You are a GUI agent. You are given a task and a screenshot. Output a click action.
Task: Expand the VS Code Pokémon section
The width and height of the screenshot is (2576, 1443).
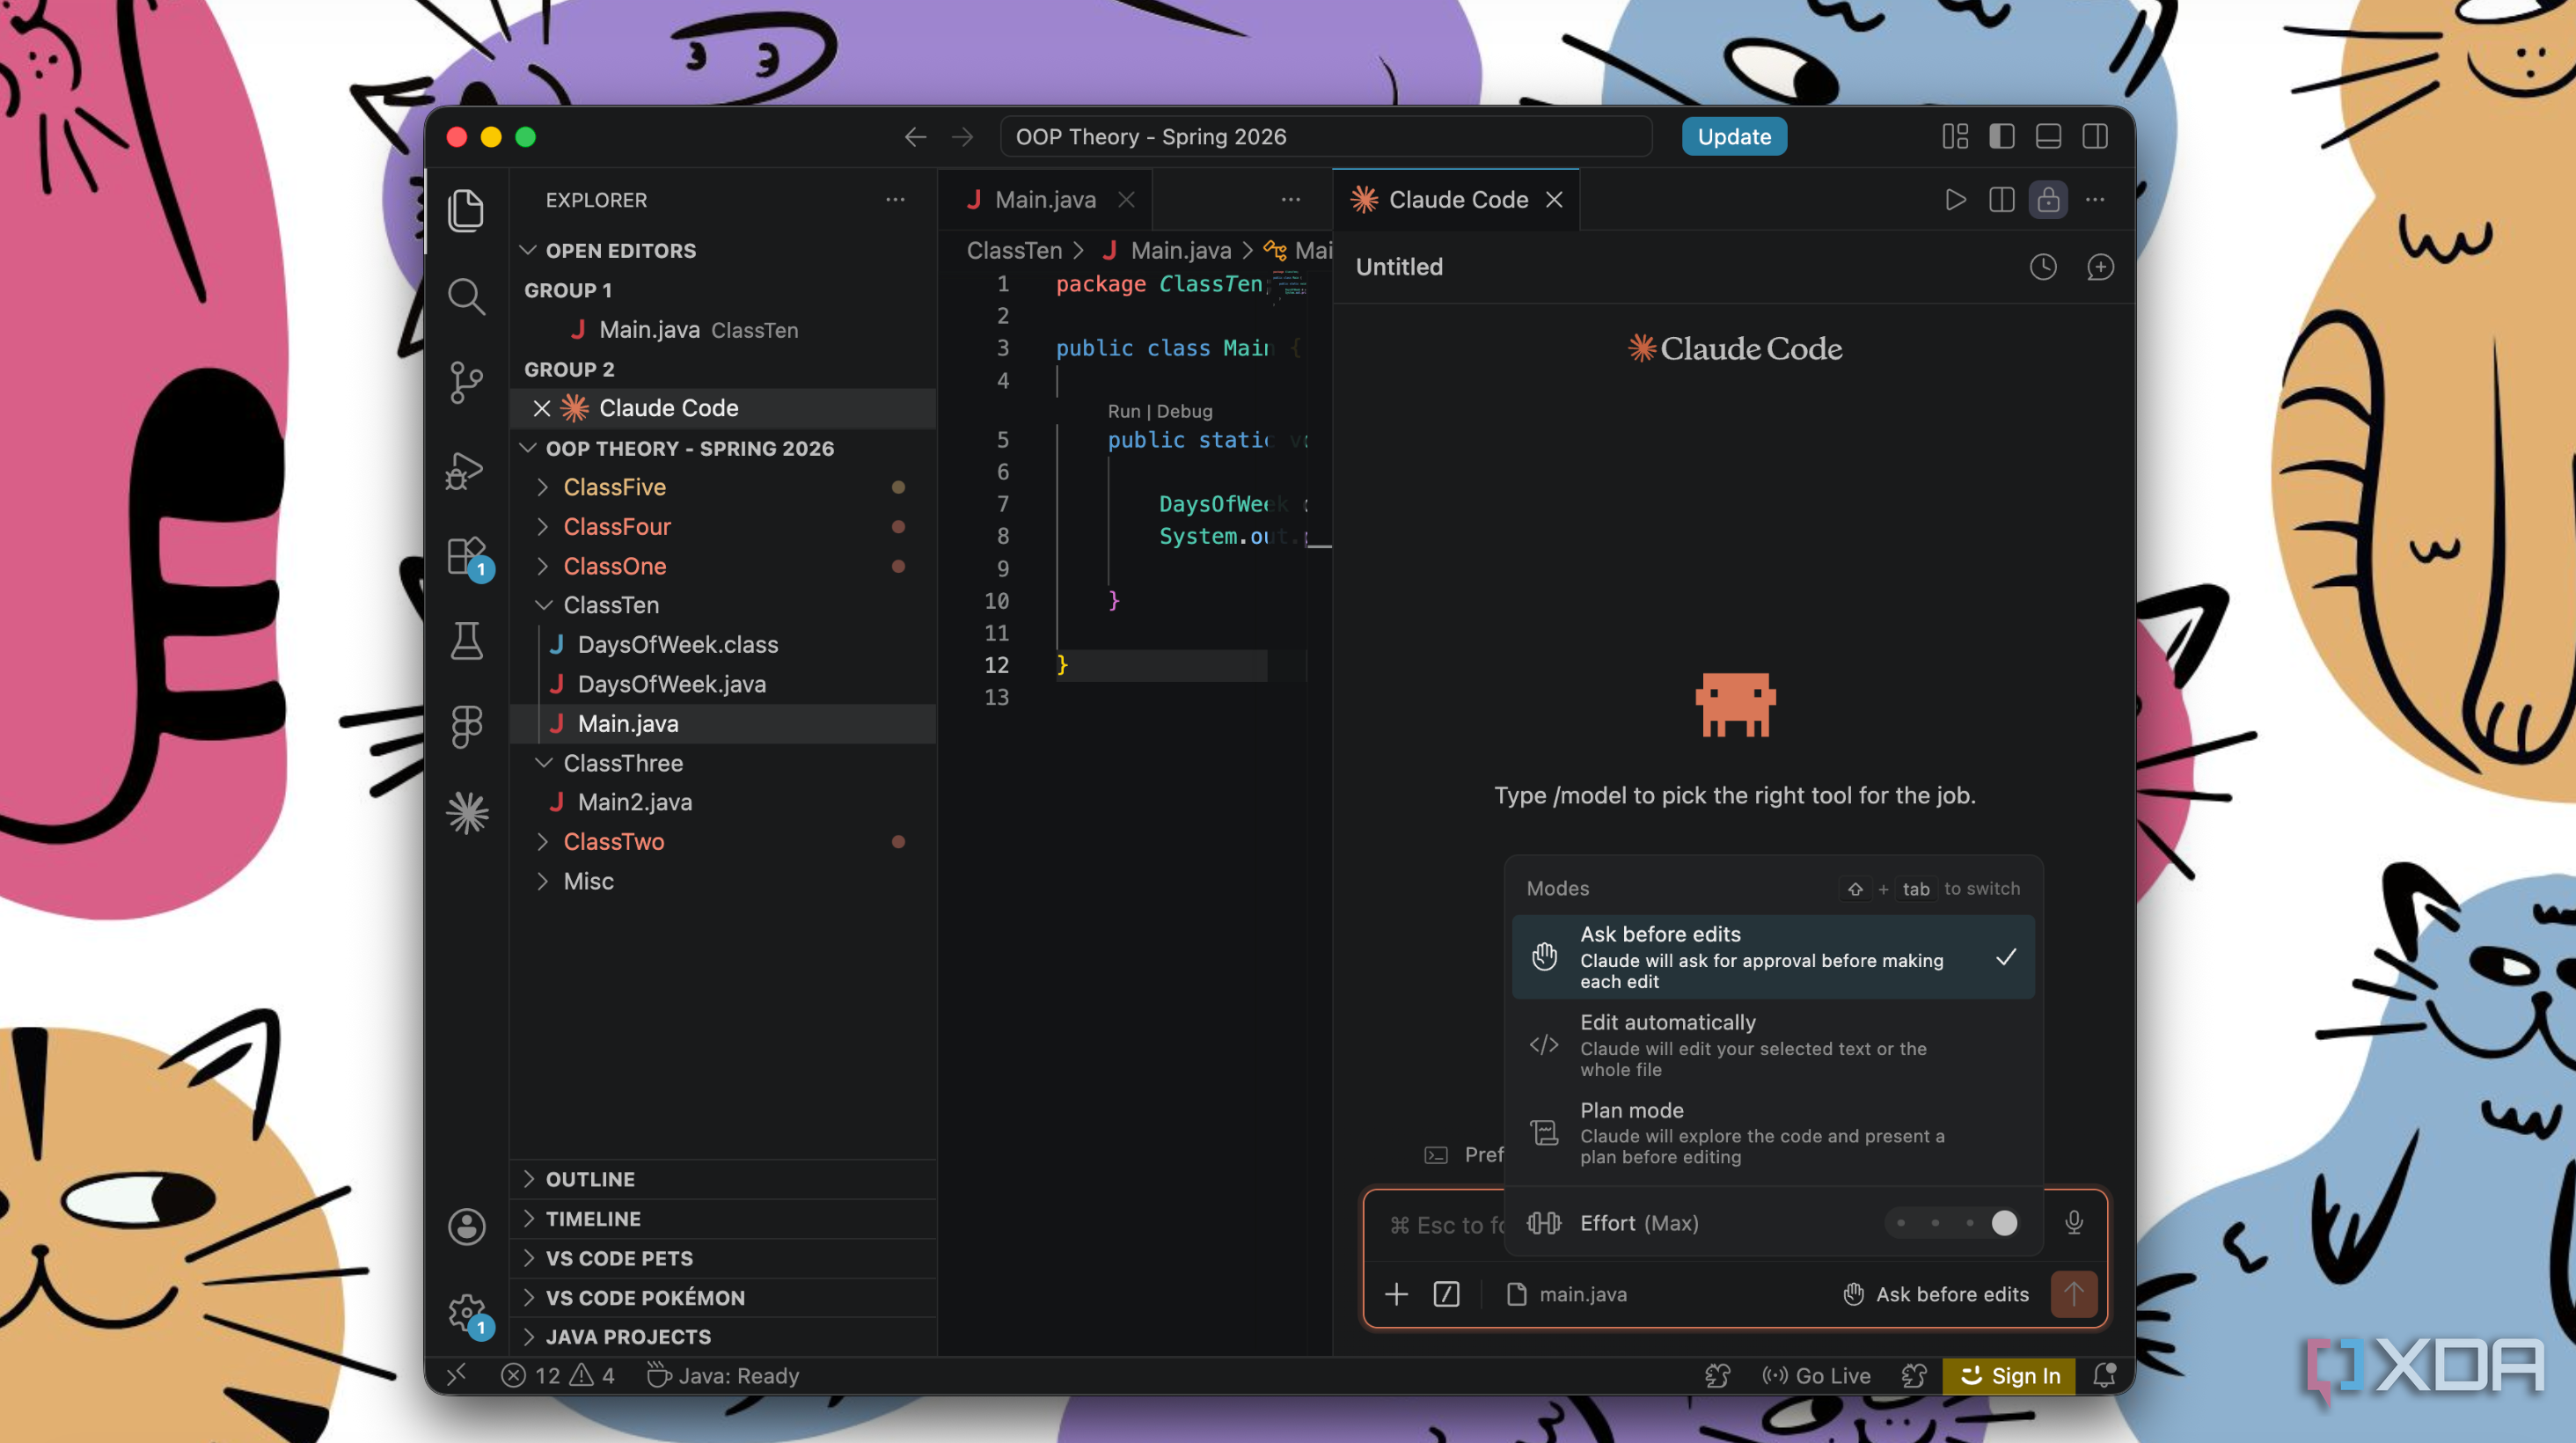pos(723,1298)
